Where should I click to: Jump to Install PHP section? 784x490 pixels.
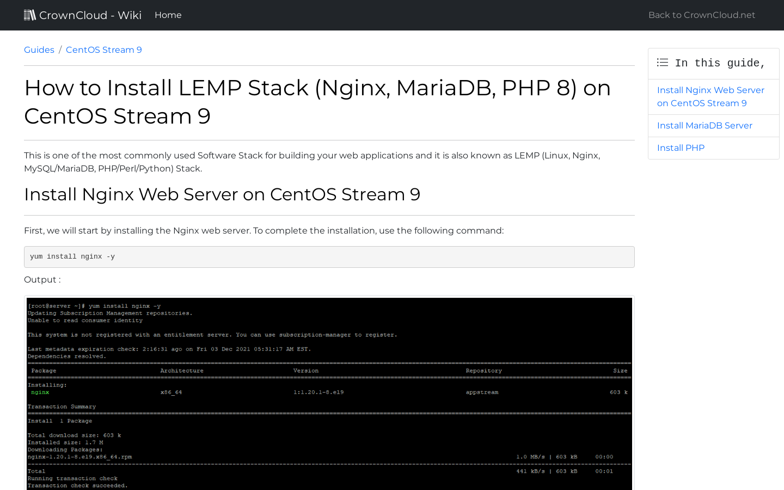coord(714,148)
